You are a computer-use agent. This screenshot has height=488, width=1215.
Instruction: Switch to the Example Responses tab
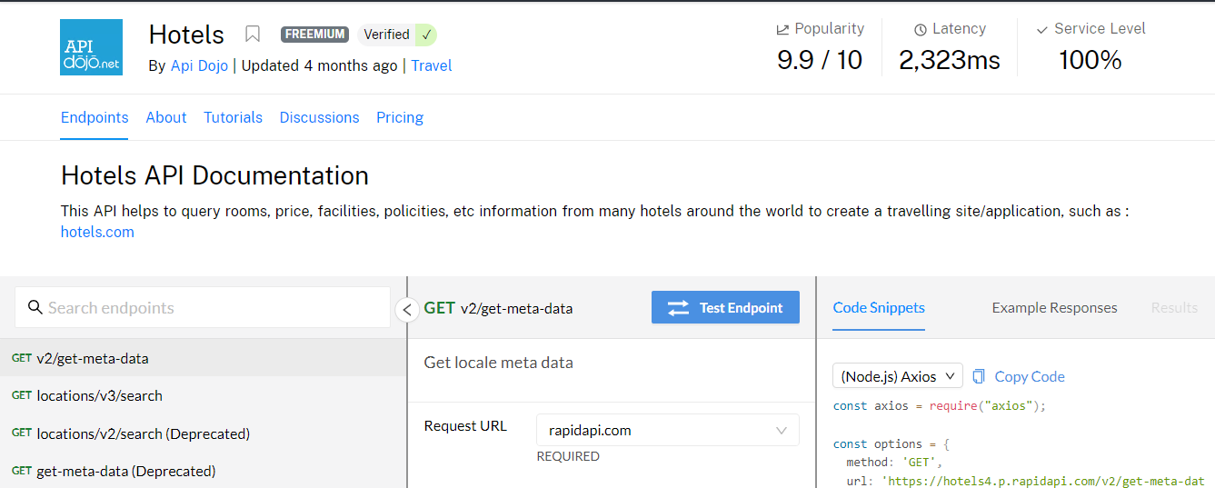tap(1054, 307)
